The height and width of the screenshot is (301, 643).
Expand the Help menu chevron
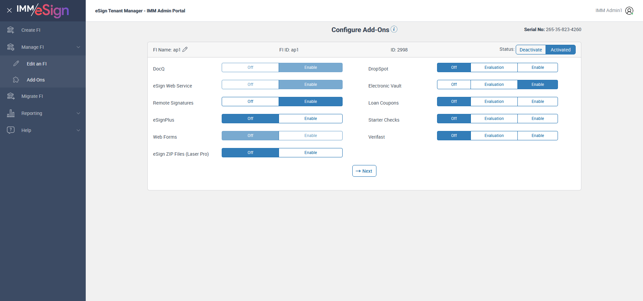(x=78, y=130)
